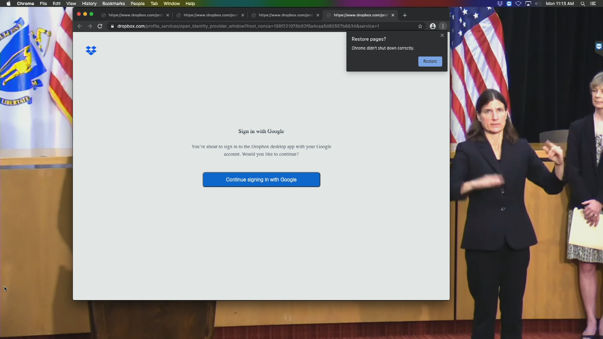View site information via lock icon
The height and width of the screenshot is (339, 603).
click(112, 26)
